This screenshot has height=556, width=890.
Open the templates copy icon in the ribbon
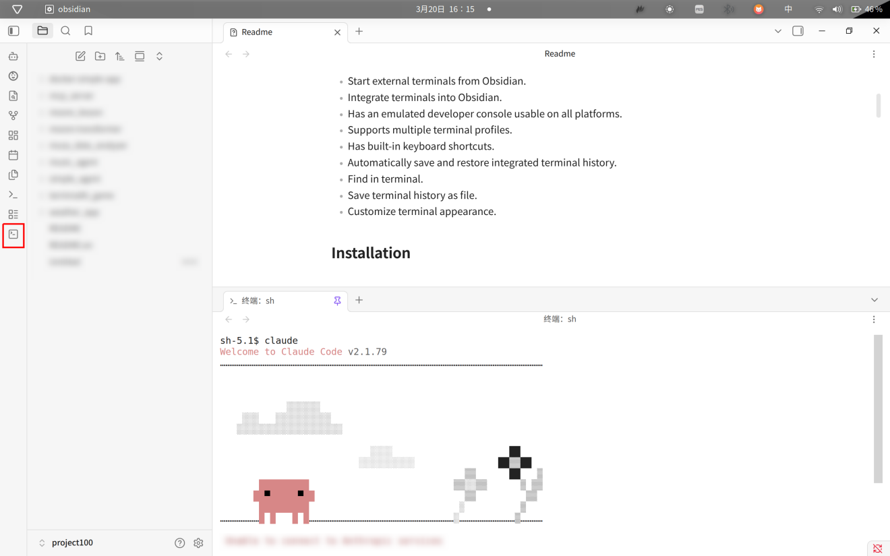pyautogui.click(x=13, y=175)
